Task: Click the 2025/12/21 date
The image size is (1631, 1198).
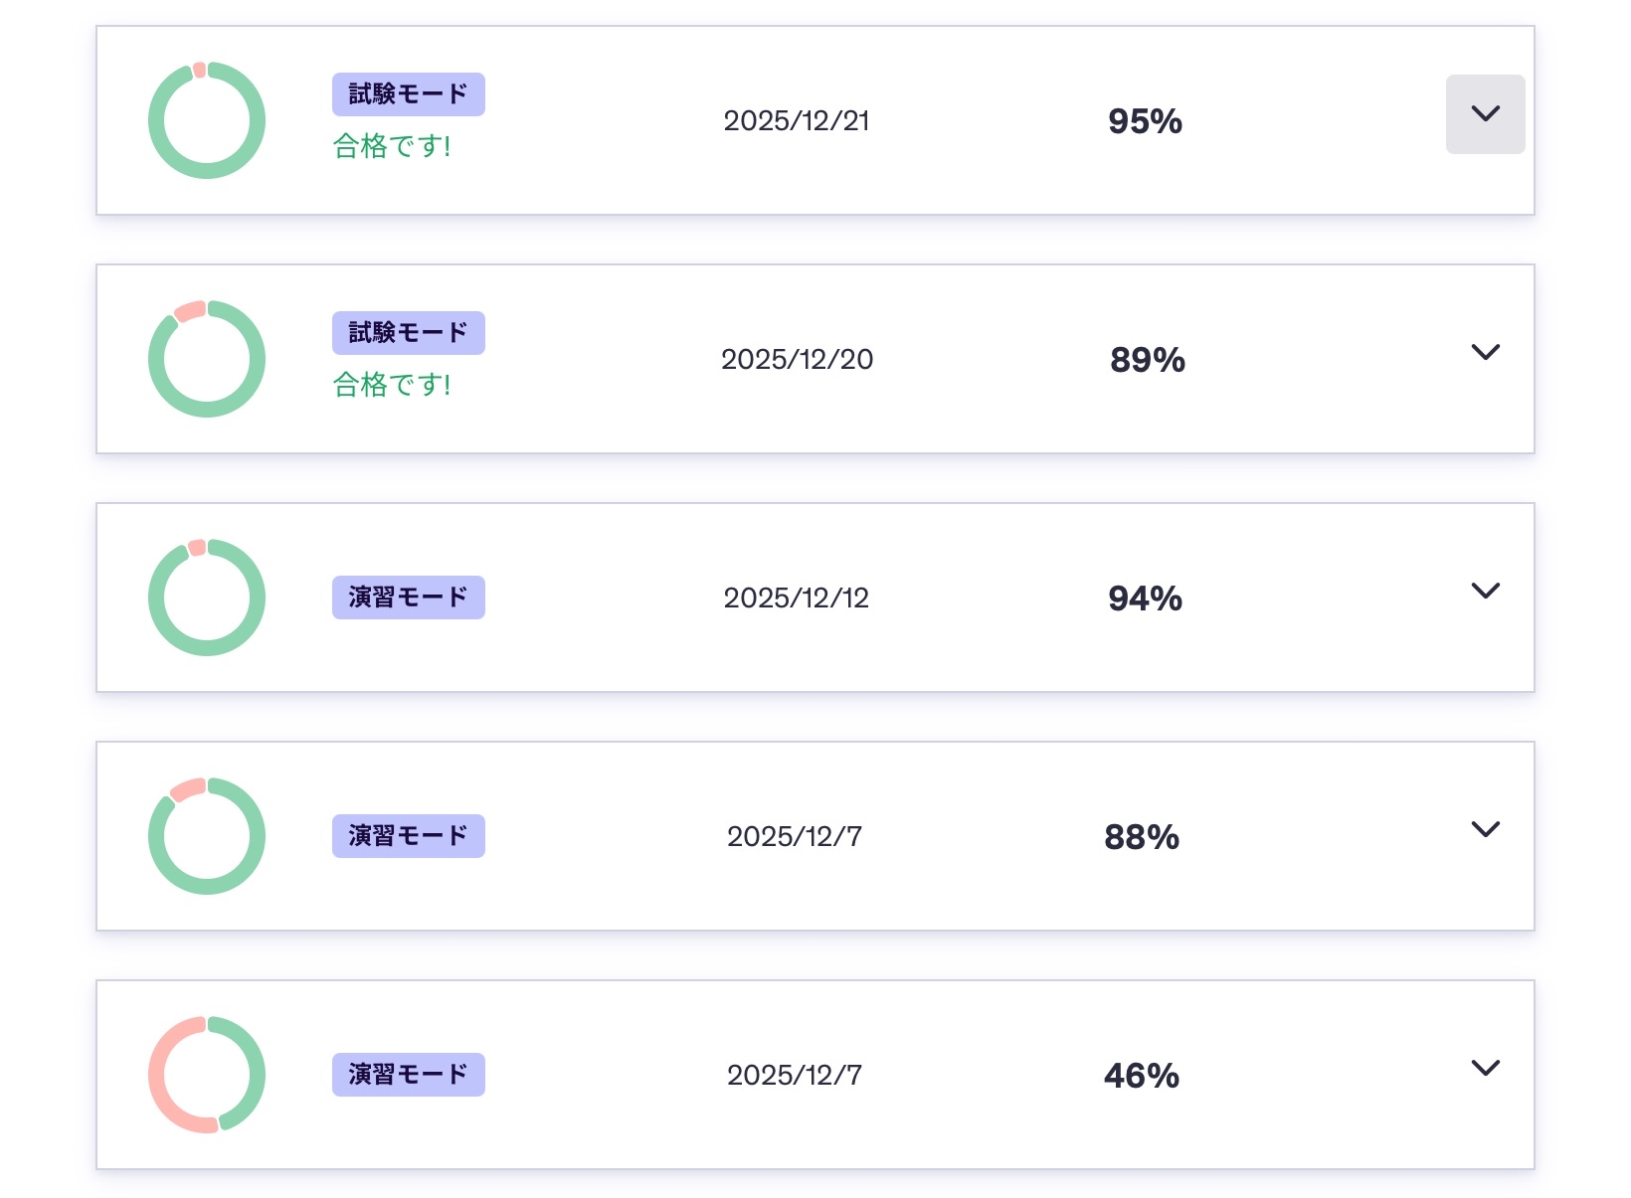Action: coord(797,121)
